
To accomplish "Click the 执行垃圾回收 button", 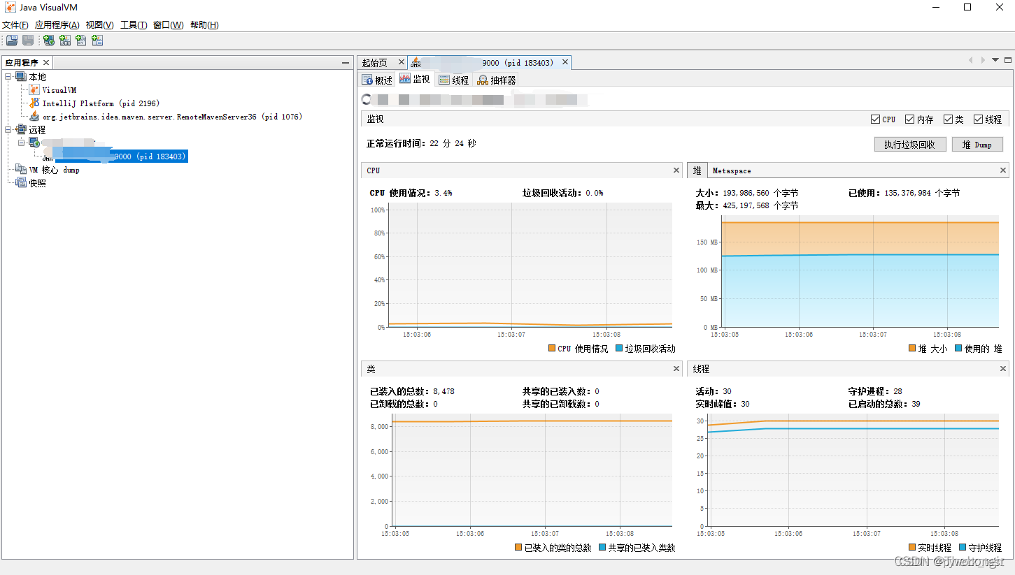I will [909, 144].
